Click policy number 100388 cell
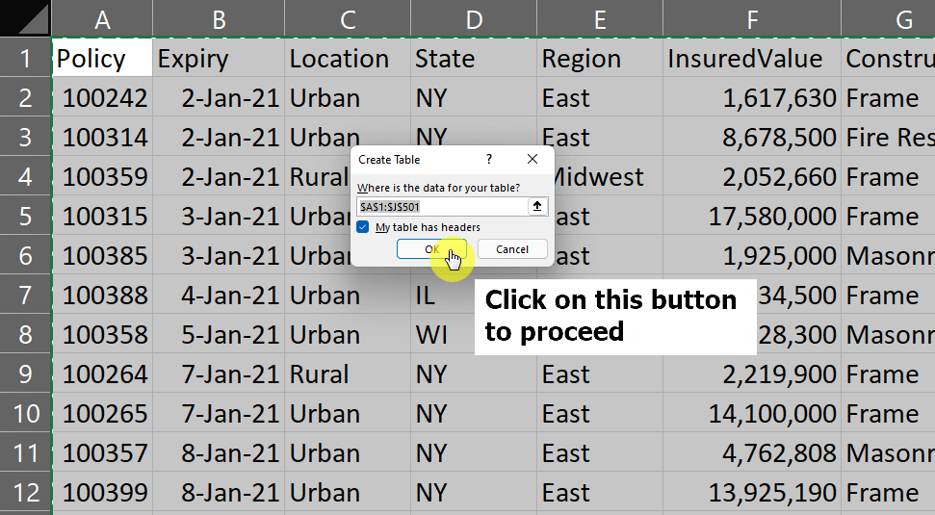The image size is (935, 515). click(x=102, y=296)
